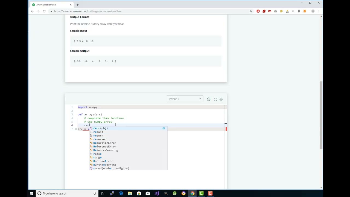This screenshot has width=350, height=197.
Task: Close the Arrays HackerRank tab
Action: (x=71, y=5)
